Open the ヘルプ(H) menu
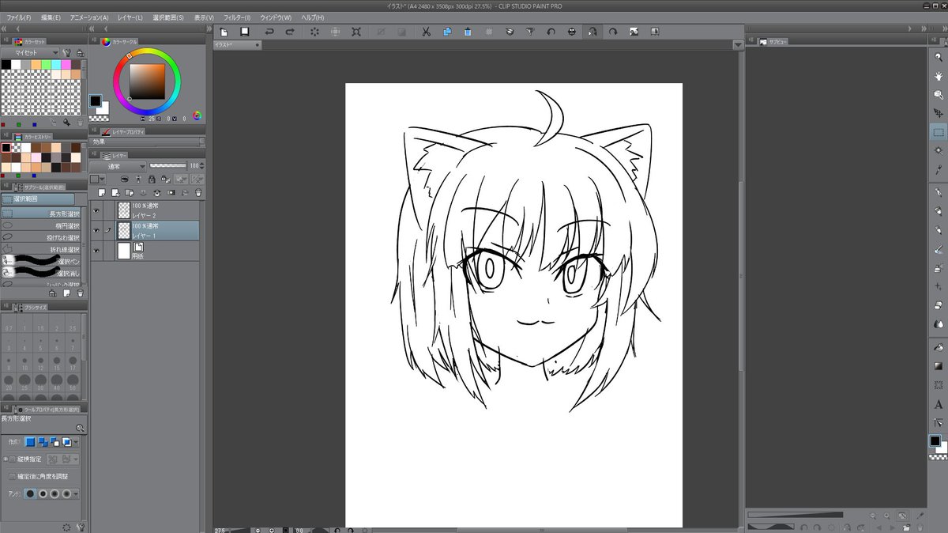This screenshot has height=533, width=948. click(312, 17)
